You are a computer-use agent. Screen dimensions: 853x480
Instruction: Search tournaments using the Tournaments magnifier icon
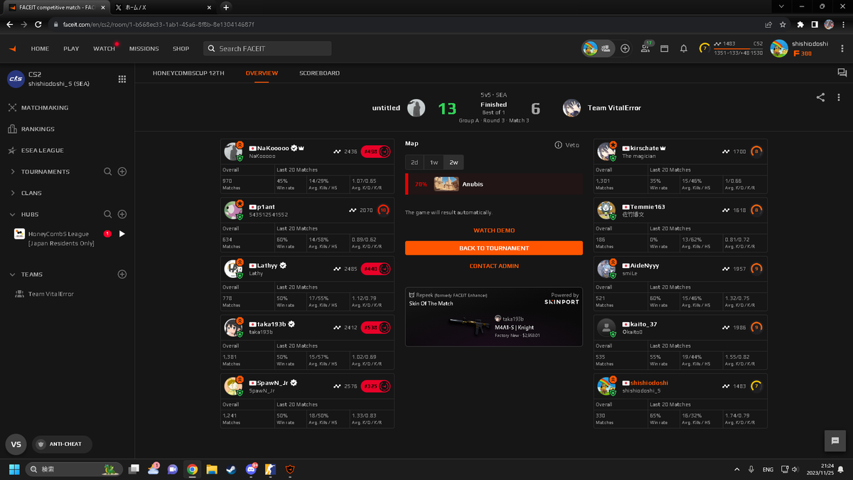pos(108,171)
